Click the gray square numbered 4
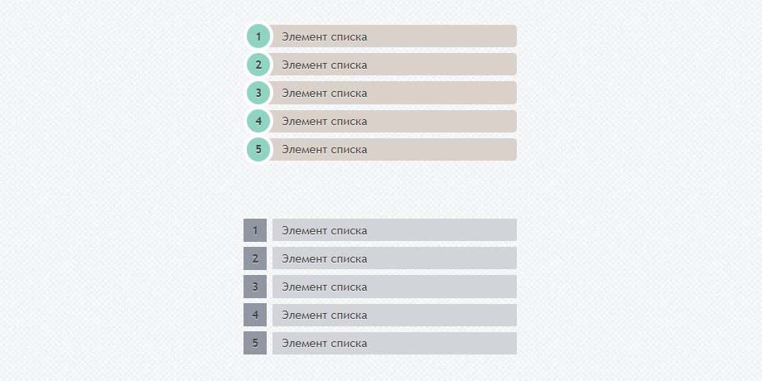This screenshot has width=762, height=381. (x=255, y=315)
